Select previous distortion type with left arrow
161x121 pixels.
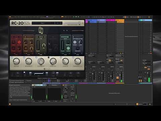pos(37,37)
